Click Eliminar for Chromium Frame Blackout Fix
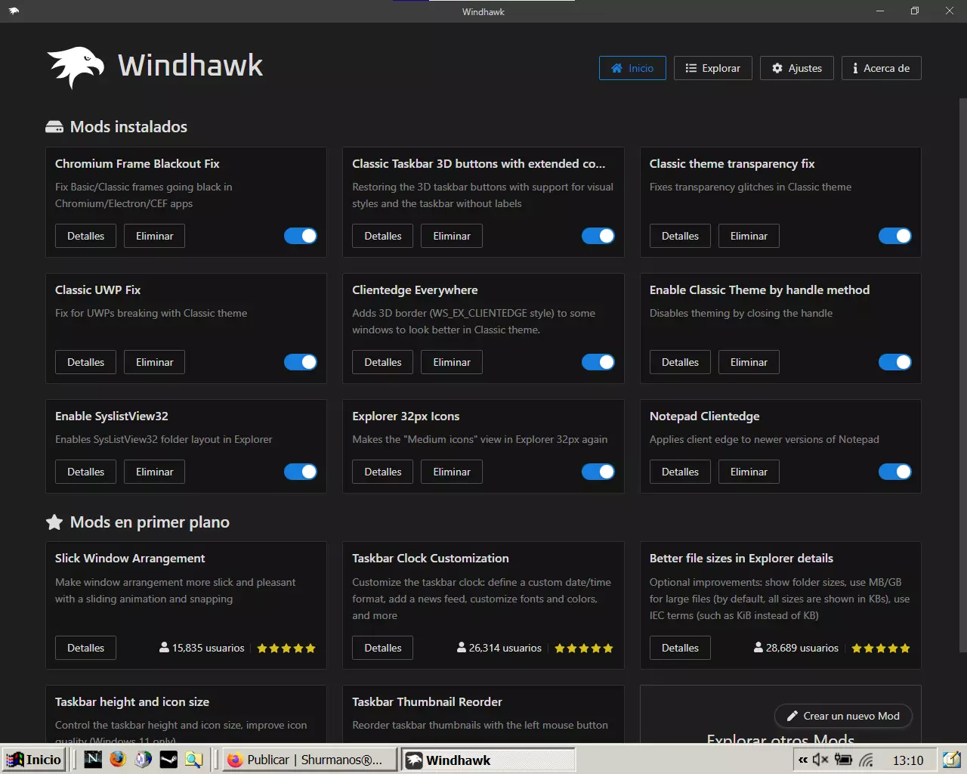 (154, 236)
